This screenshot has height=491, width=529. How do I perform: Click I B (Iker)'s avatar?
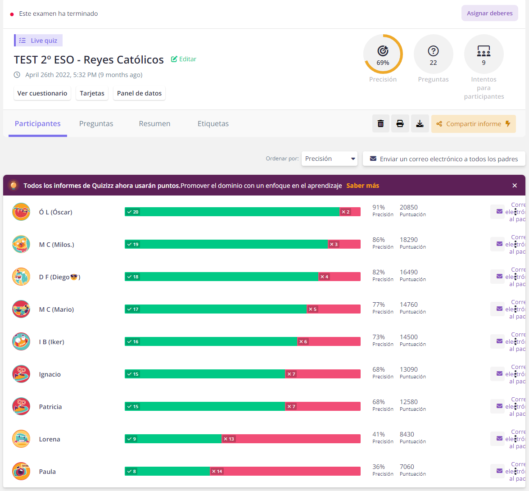[x=21, y=341]
